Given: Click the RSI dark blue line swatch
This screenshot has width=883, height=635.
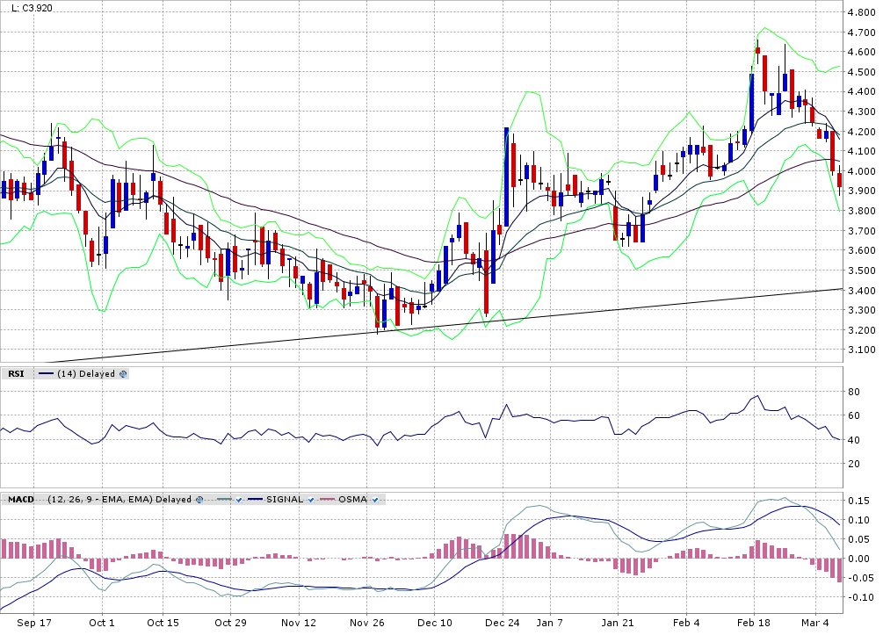Looking at the screenshot, I should [x=46, y=374].
